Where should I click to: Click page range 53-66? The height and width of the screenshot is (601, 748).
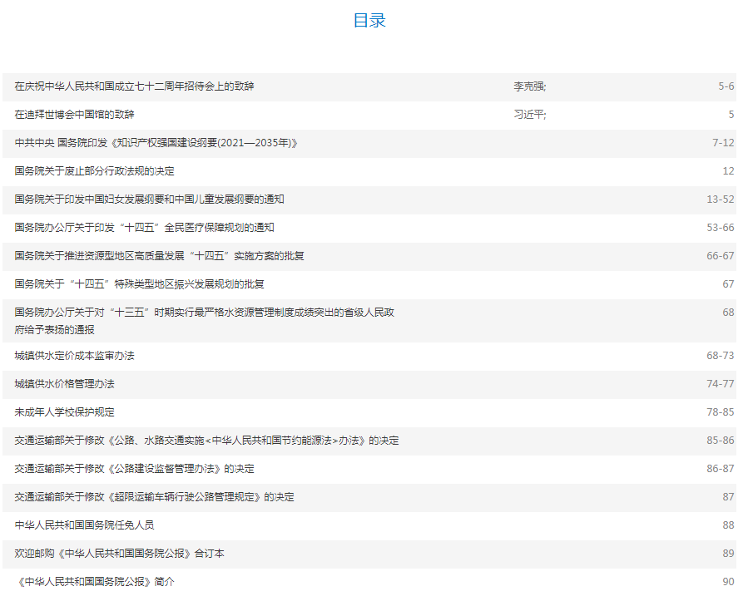pyautogui.click(x=721, y=227)
